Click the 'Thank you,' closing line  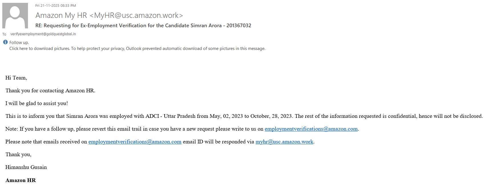[x=18, y=154]
